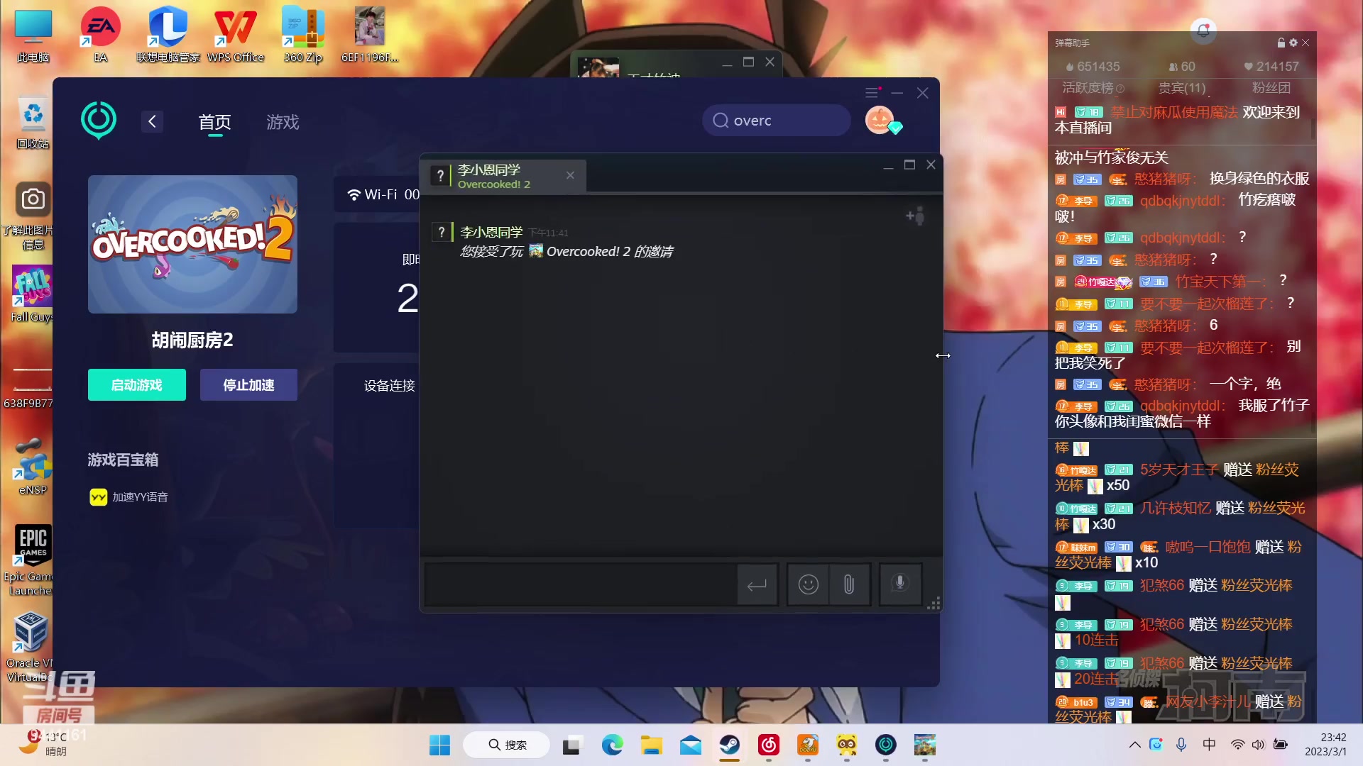The image size is (1363, 766).
Task: Click the YY voice yellow icon
Action: [x=99, y=497]
